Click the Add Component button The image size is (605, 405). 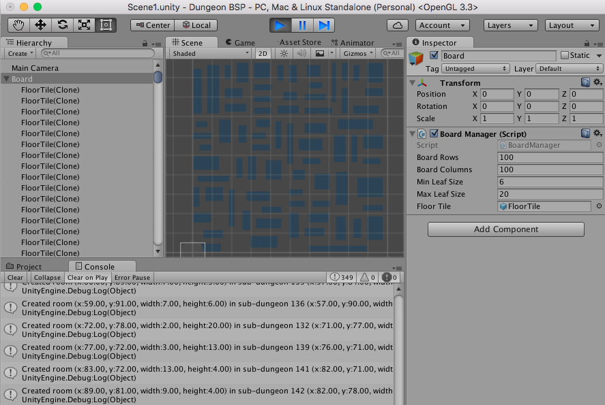pos(506,229)
